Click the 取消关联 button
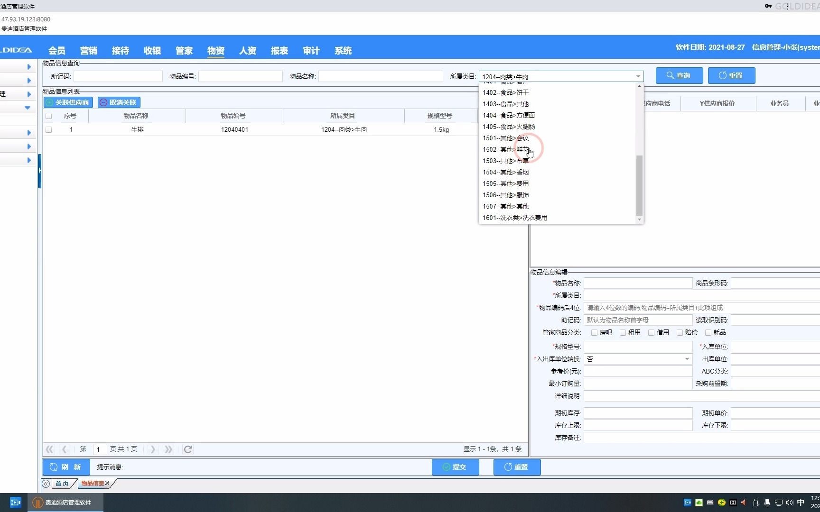 tap(119, 102)
